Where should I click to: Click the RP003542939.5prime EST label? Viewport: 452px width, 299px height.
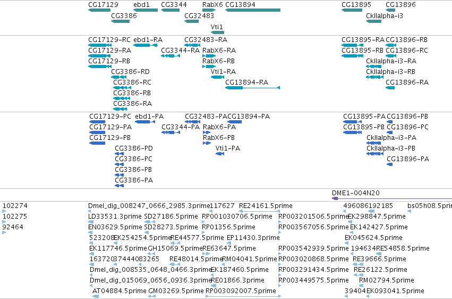coord(313,249)
